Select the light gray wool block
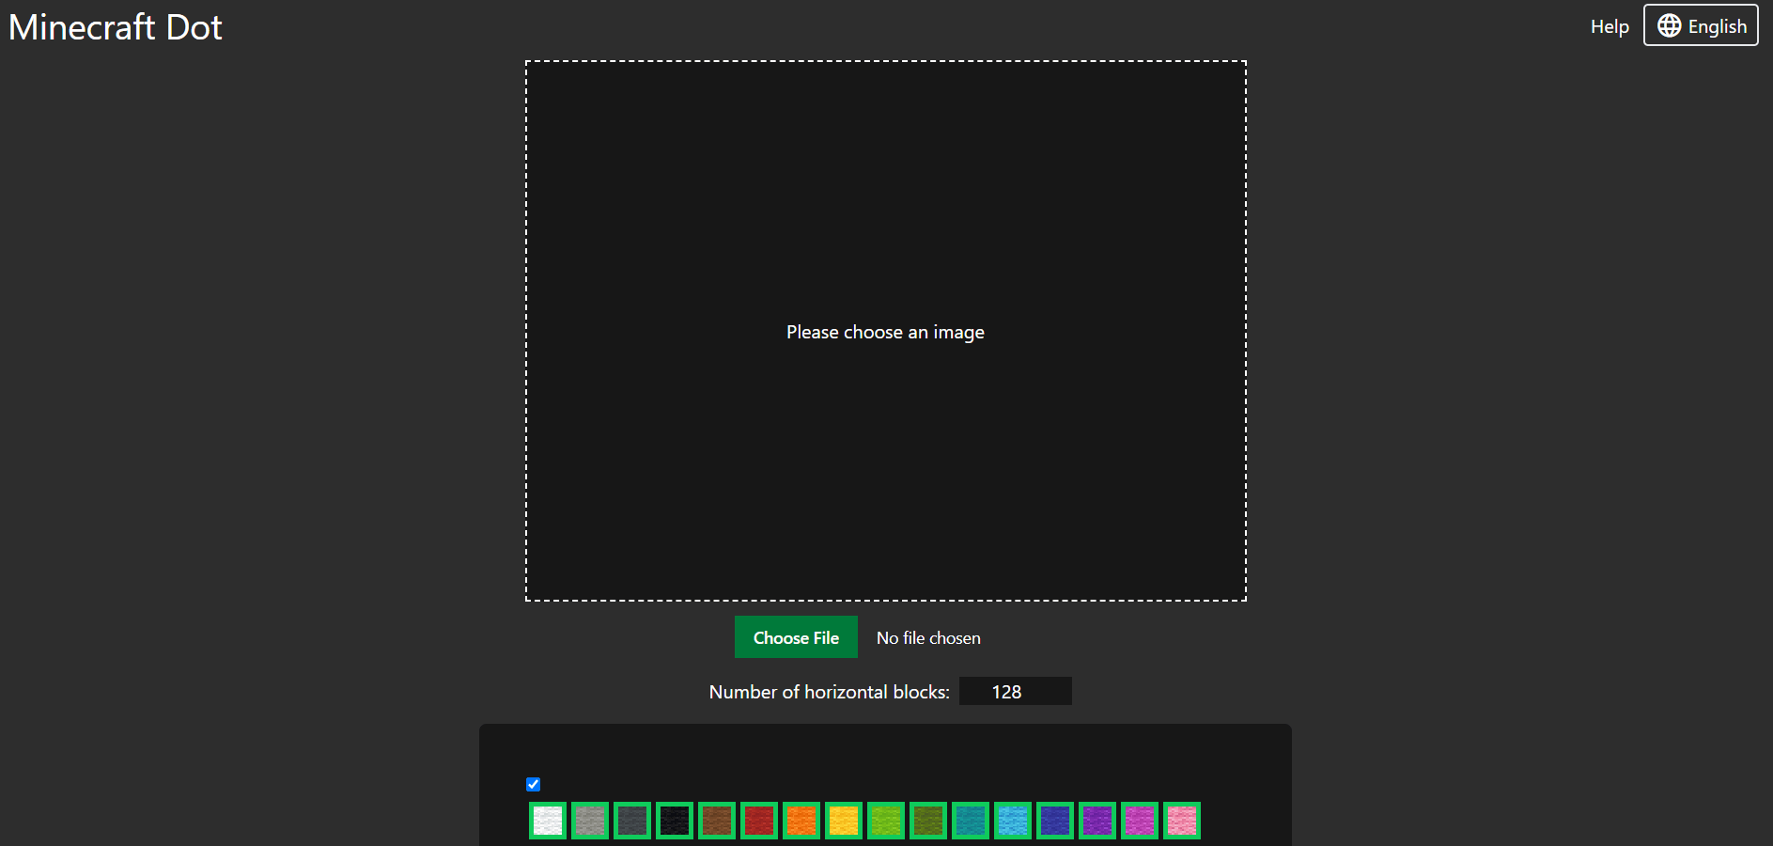The width and height of the screenshot is (1773, 846). (x=590, y=821)
